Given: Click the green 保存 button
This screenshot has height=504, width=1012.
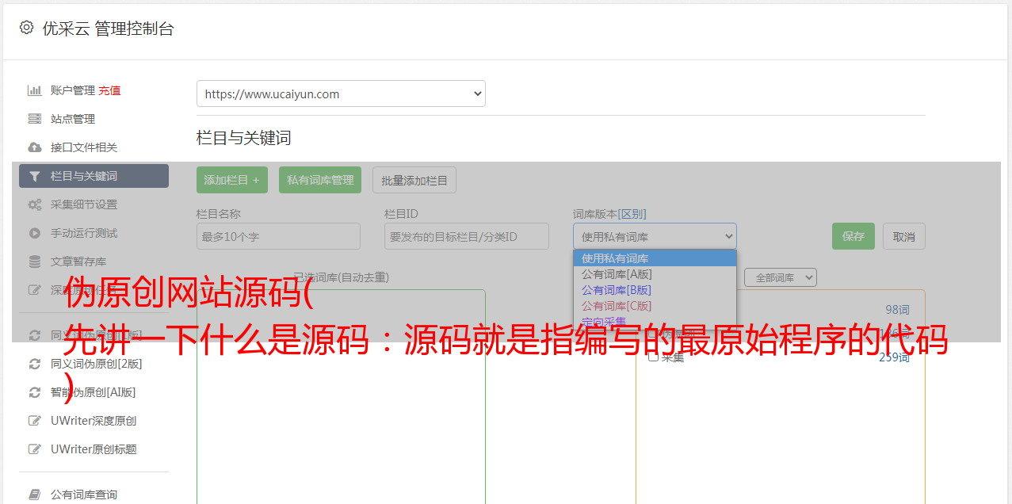Looking at the screenshot, I should coord(854,236).
